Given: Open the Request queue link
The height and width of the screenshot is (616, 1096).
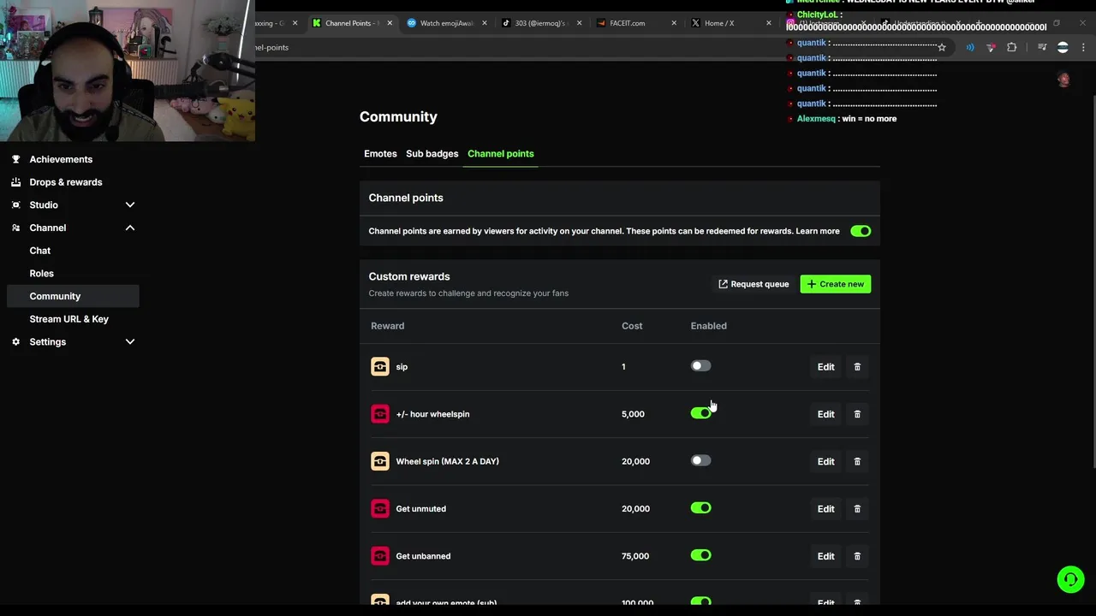Looking at the screenshot, I should pos(753,284).
